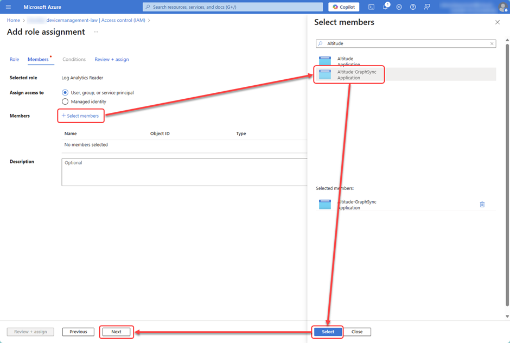Click the Next button
Screen dimensions: 510x343
tap(116, 332)
